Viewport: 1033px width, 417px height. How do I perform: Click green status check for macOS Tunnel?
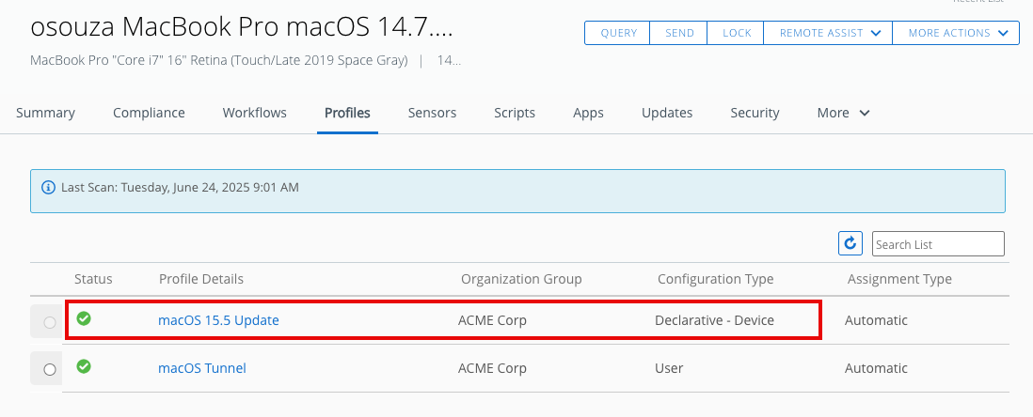pos(84,367)
